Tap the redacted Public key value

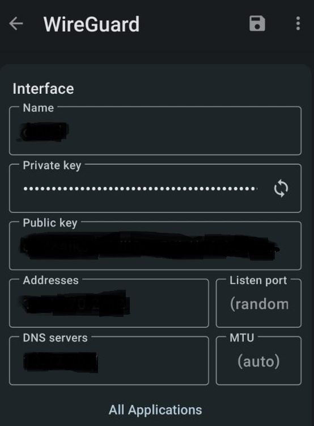[x=150, y=246]
